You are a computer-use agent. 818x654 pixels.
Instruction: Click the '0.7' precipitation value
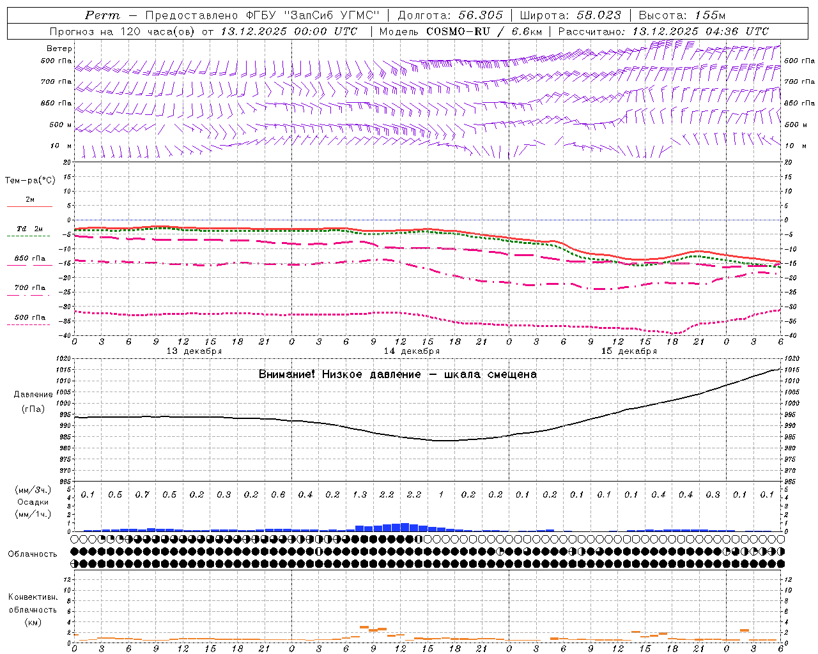coord(142,494)
